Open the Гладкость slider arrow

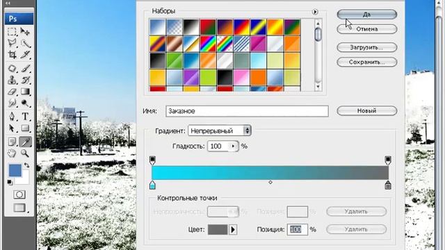point(234,147)
